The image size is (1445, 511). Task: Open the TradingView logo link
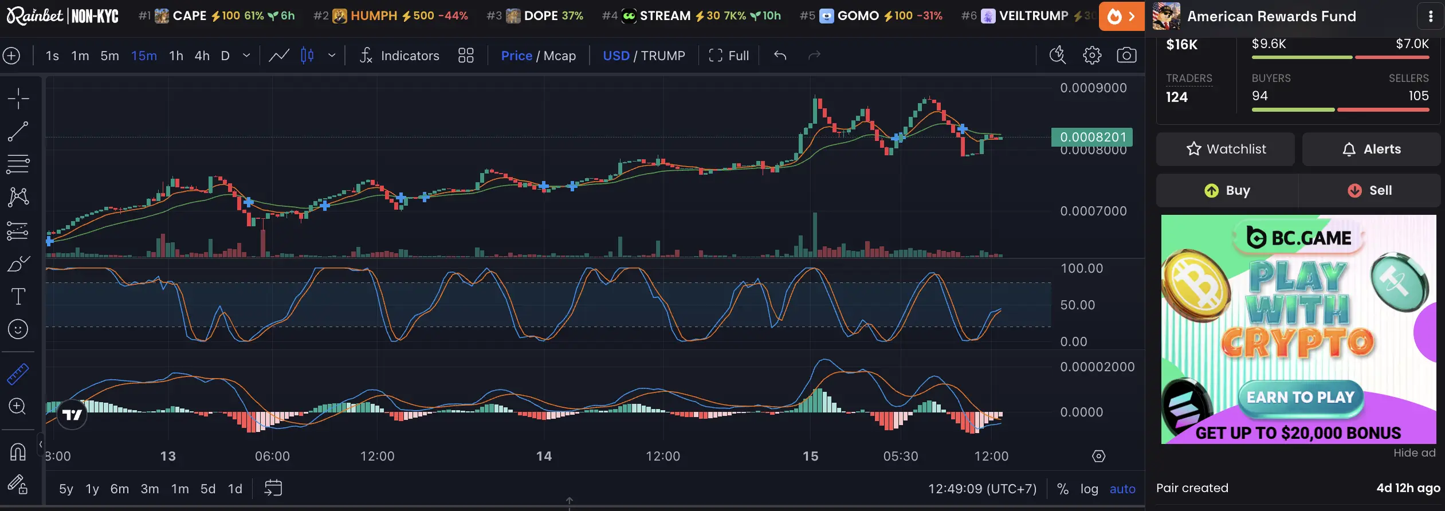72,414
